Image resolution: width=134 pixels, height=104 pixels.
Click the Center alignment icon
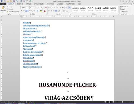pyautogui.click(x=51, y=11)
